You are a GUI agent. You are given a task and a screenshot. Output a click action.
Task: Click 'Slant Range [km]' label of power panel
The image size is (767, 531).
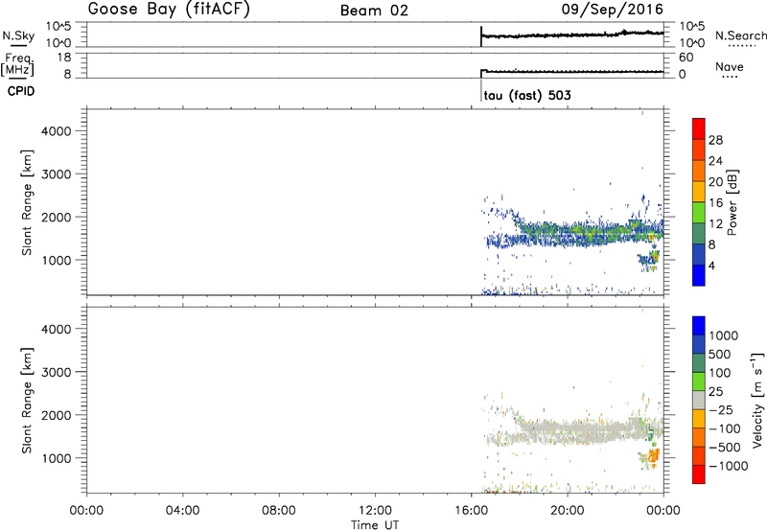[27, 202]
